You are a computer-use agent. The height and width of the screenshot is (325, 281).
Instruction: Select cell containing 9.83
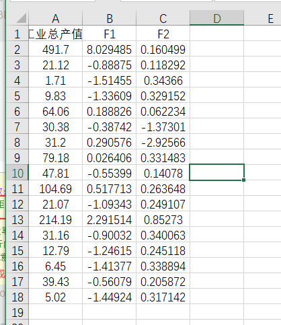[56, 96]
